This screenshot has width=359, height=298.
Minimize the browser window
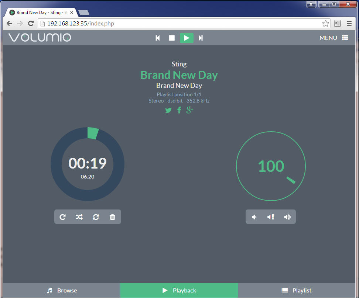tap(324, 4)
